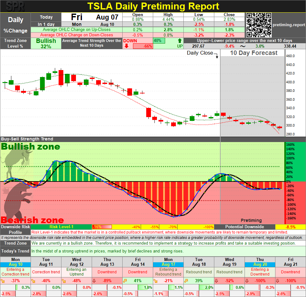This screenshot has height=297, width=306.
Task: Click the Rebound trend cell under Wed Aug 19
Action: tap(229, 272)
